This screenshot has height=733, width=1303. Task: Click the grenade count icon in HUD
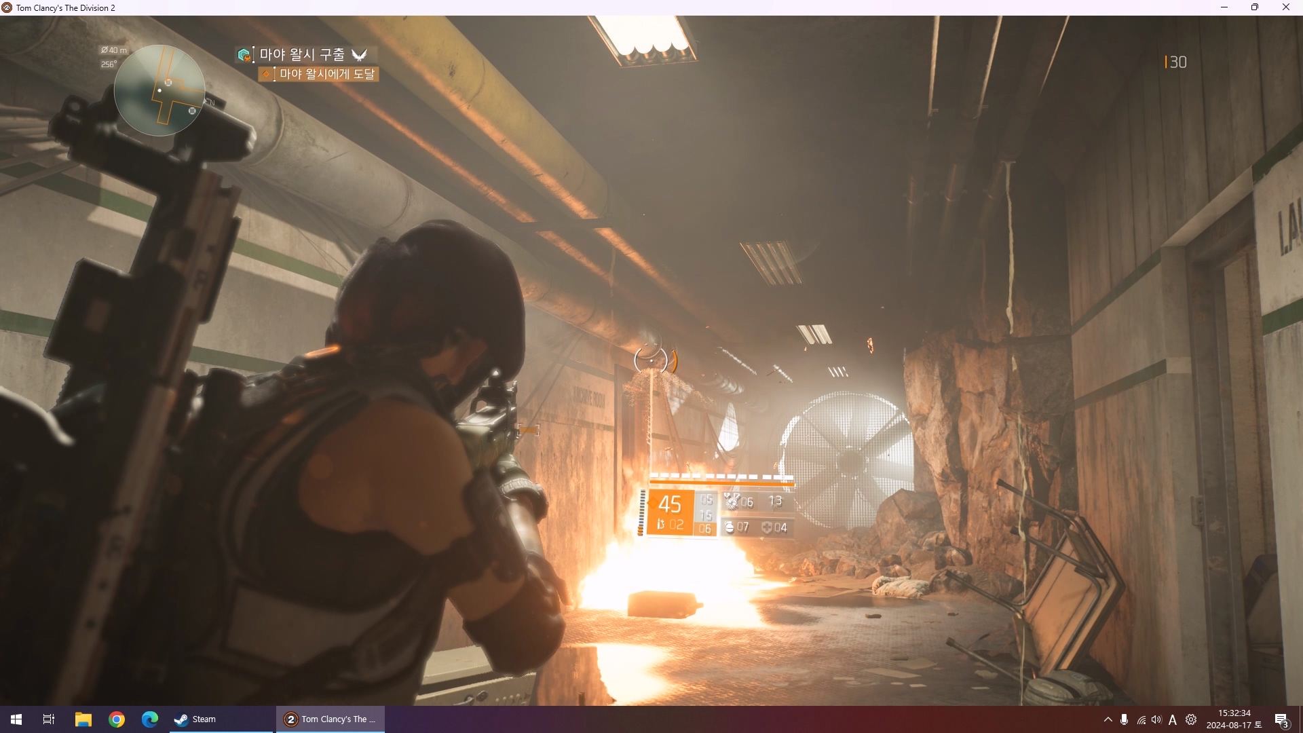730,527
